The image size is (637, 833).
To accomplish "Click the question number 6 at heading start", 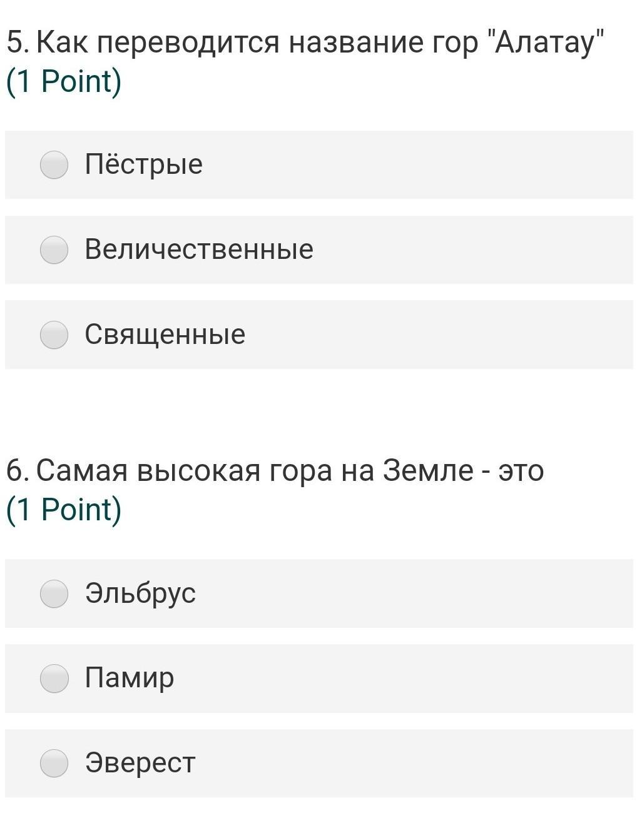I will pyautogui.click(x=15, y=471).
